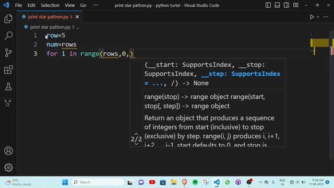Click 'row=5' code on line one

[x=56, y=36]
